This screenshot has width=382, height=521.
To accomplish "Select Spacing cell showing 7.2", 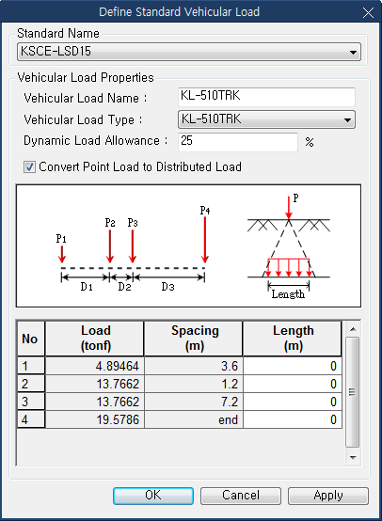I will [194, 402].
